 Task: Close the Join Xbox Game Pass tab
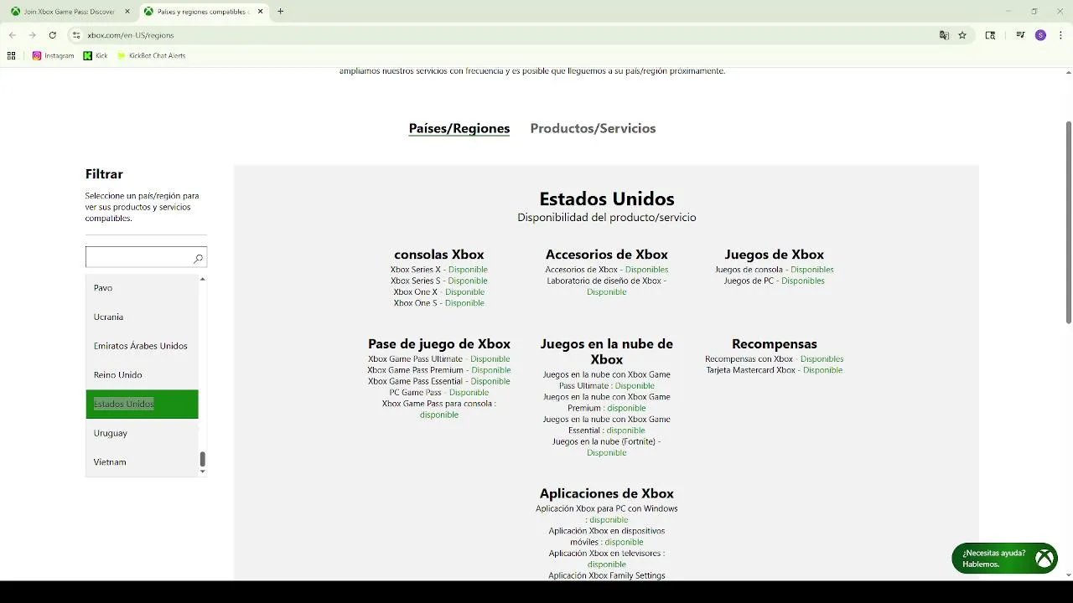127,12
